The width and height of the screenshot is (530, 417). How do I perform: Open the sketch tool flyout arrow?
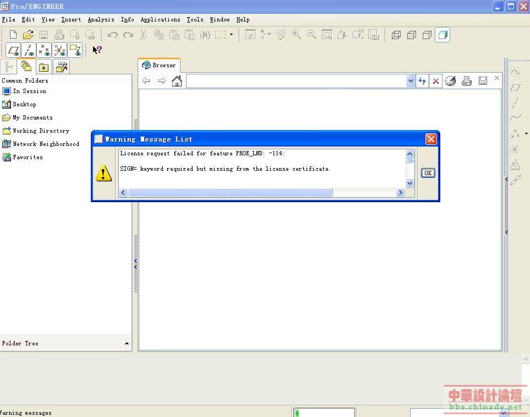tap(526, 133)
